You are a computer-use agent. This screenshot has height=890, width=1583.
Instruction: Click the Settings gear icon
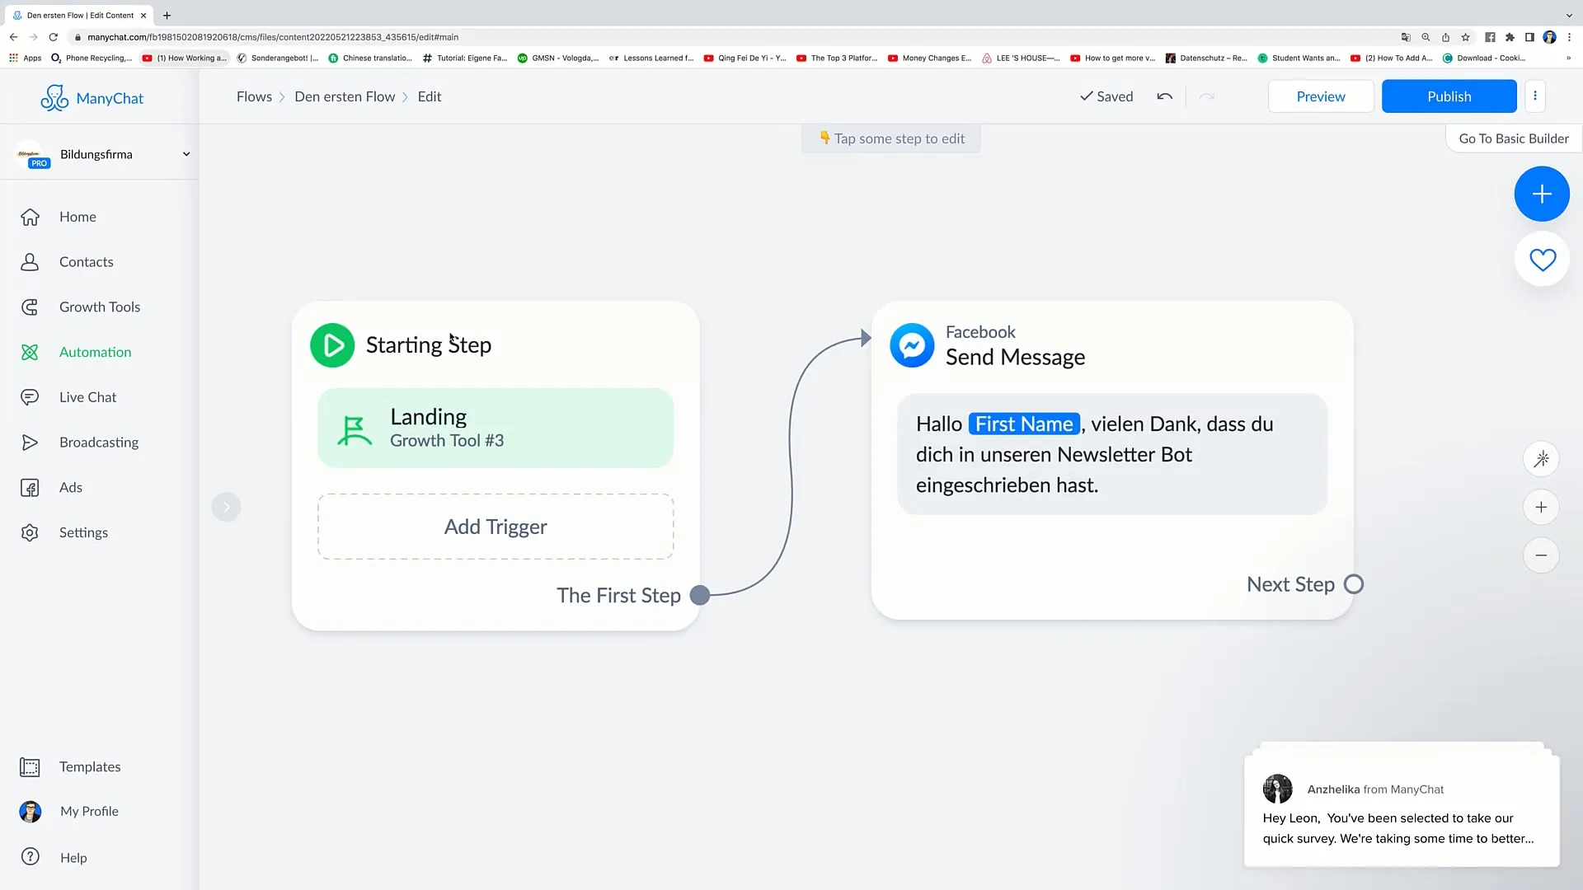tap(30, 532)
